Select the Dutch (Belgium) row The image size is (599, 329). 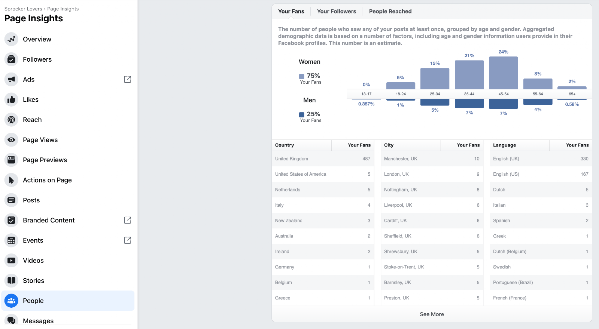(x=541, y=252)
